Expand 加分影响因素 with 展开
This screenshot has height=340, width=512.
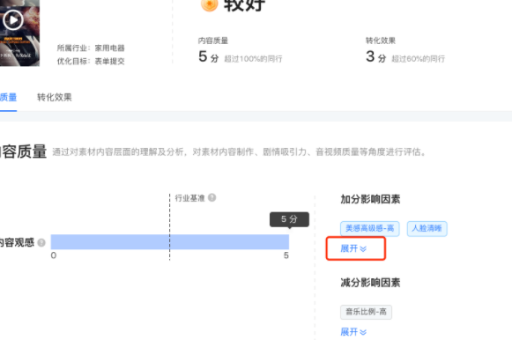tap(353, 248)
